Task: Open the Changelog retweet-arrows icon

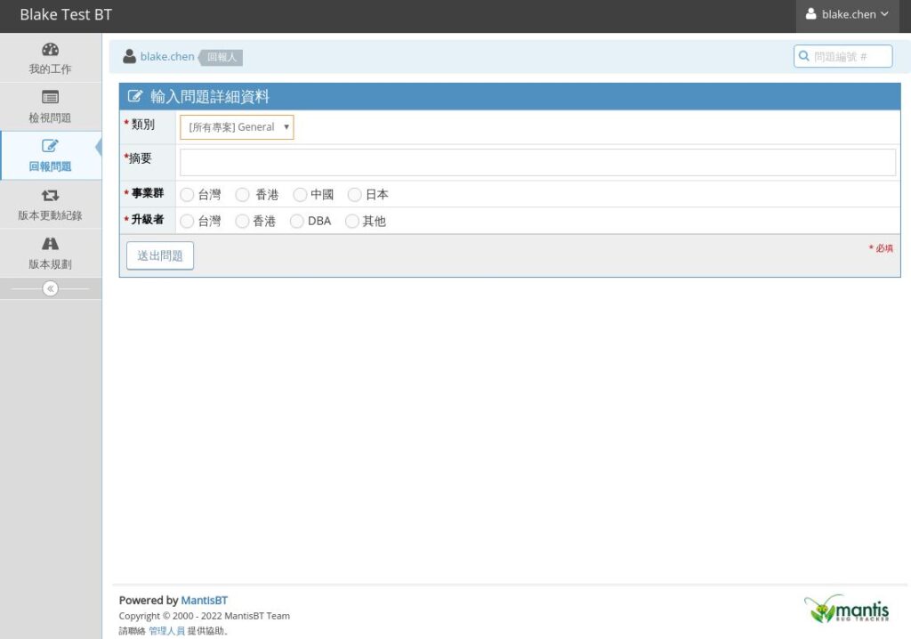Action: (x=50, y=196)
